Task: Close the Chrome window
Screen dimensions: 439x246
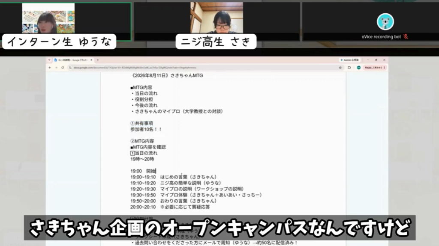Action: [384, 60]
